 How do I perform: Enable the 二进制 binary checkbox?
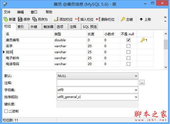pos(6,111)
